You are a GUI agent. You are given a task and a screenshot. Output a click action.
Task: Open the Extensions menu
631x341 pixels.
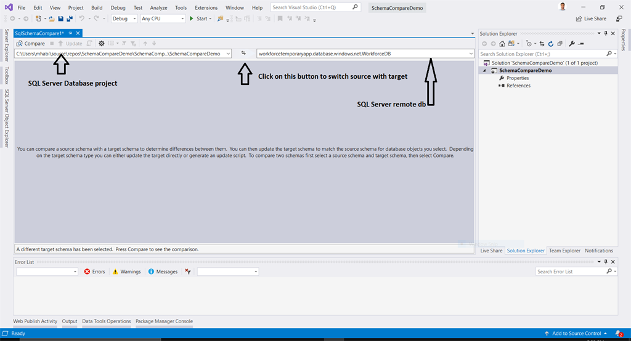(206, 7)
